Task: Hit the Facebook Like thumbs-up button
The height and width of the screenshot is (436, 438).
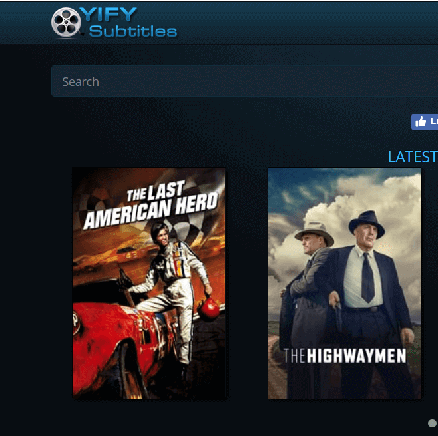Action: coord(425,122)
